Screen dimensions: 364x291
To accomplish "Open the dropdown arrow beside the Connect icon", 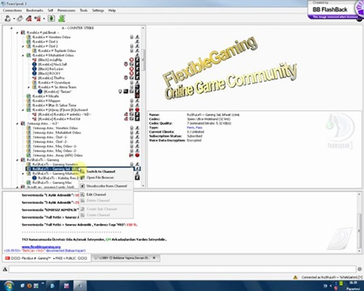I will (x=14, y=19).
